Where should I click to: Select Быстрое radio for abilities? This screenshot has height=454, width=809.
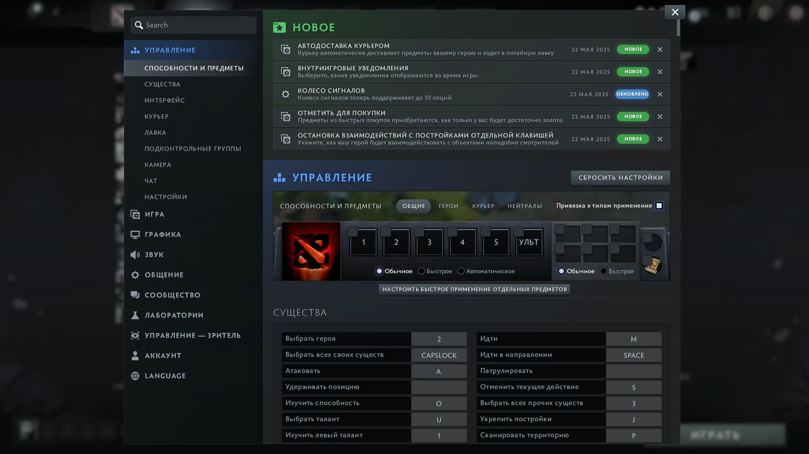click(421, 271)
